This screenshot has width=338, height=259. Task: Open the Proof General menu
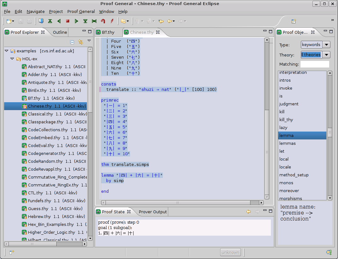click(81, 11)
